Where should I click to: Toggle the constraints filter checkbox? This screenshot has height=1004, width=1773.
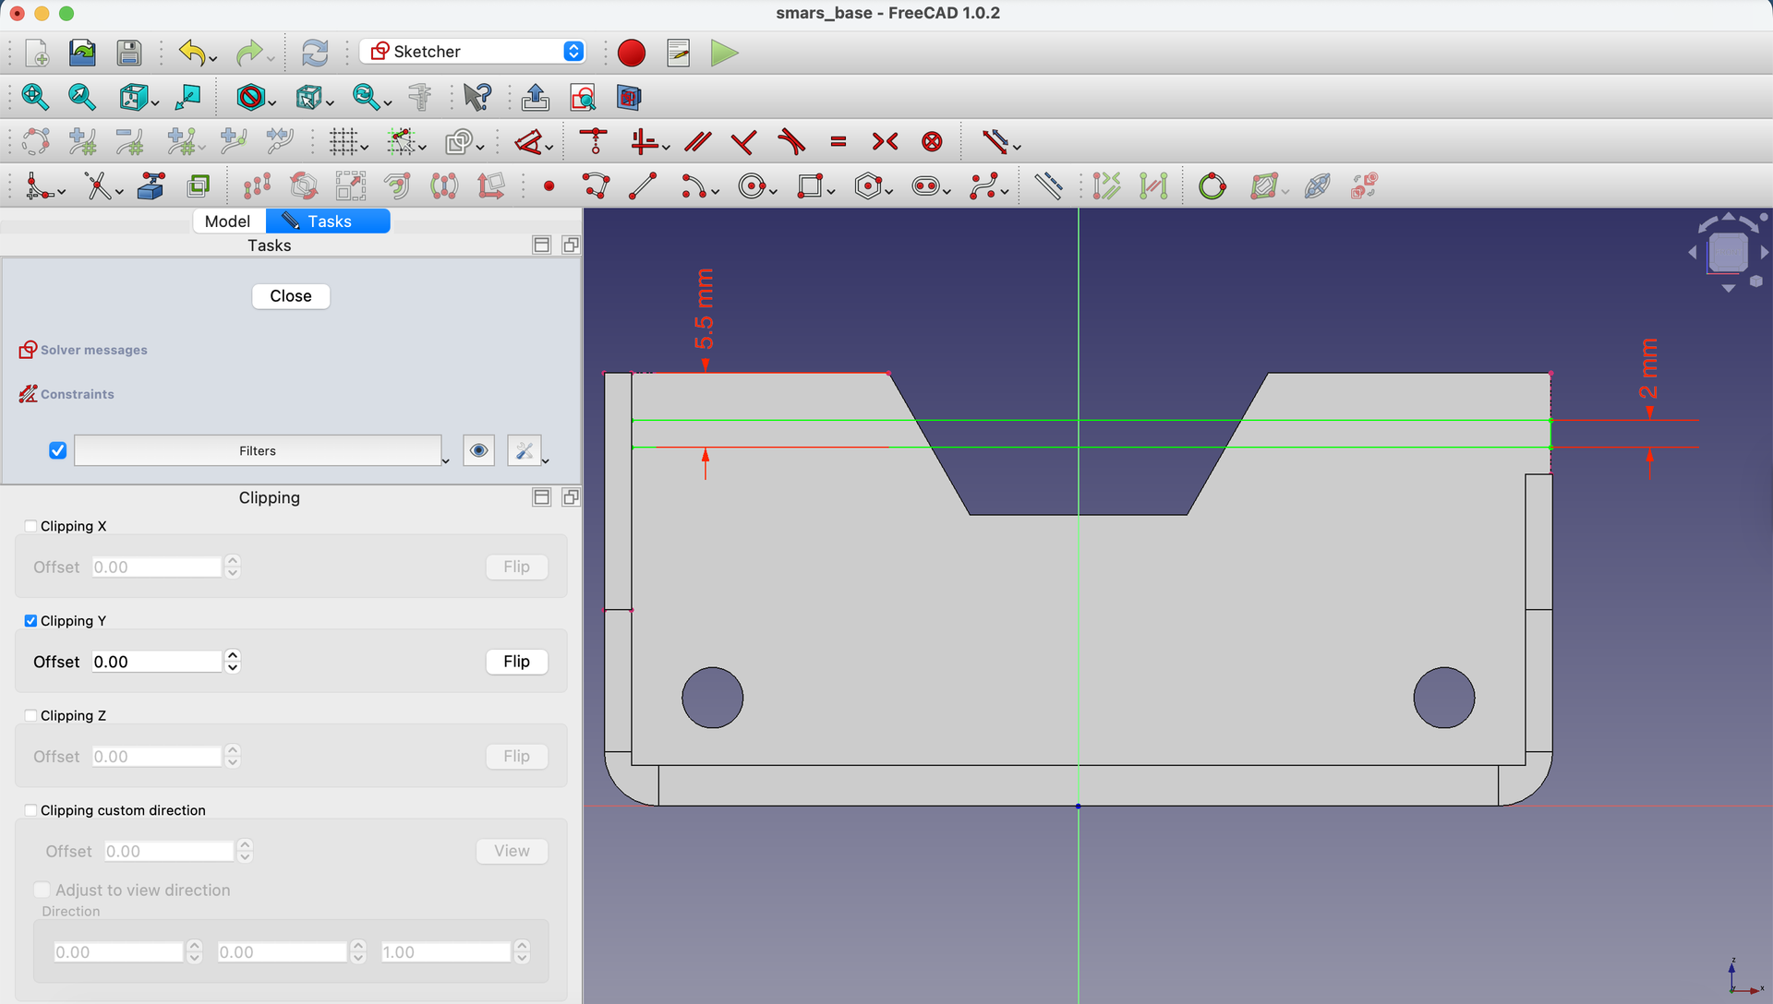click(57, 450)
